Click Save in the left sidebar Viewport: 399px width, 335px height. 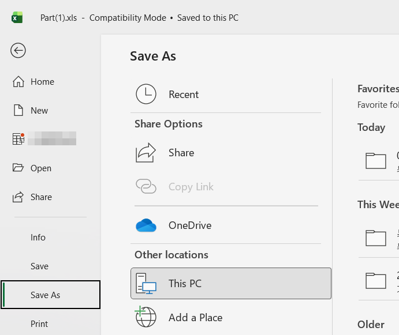coord(39,266)
